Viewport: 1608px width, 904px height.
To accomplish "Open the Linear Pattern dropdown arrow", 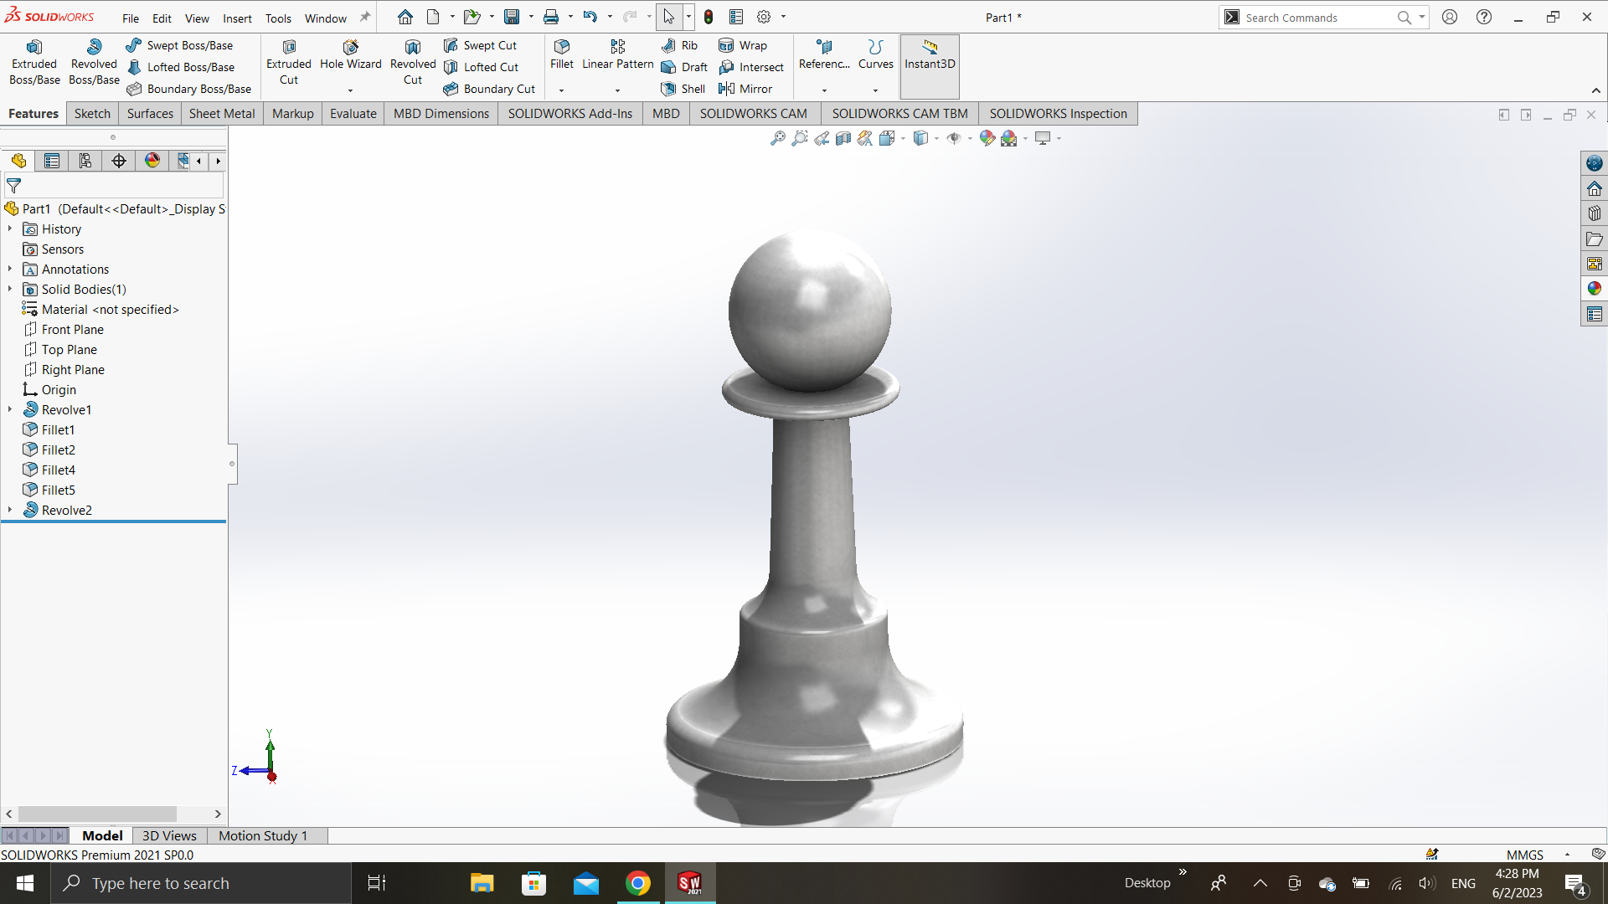I will [x=617, y=90].
